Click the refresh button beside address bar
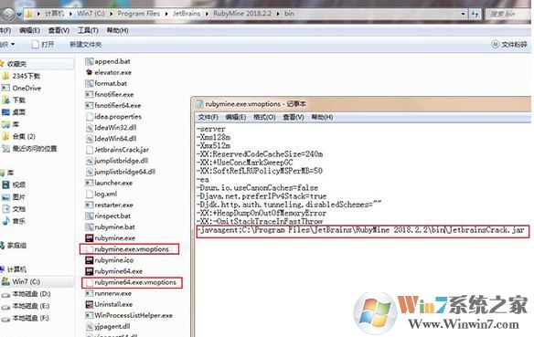Viewport: 534px width, 337px height. (x=475, y=14)
